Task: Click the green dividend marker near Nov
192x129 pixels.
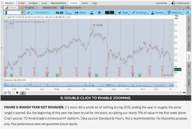Action: [x=140, y=76]
